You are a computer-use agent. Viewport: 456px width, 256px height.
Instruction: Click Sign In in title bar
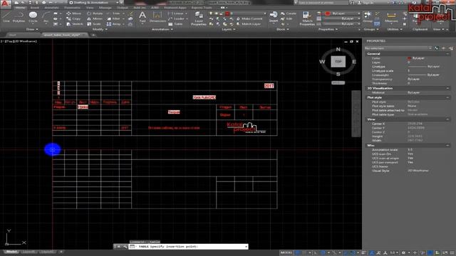pos(366,2)
